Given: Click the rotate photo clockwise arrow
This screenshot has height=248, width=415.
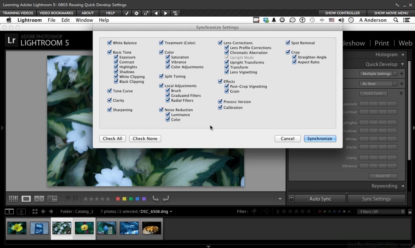Looking at the screenshot, I should (x=166, y=199).
